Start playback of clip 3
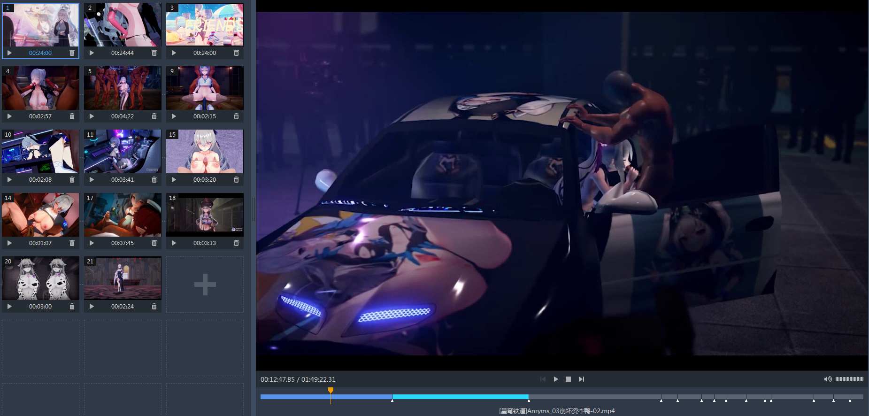The image size is (869, 416). 174,53
